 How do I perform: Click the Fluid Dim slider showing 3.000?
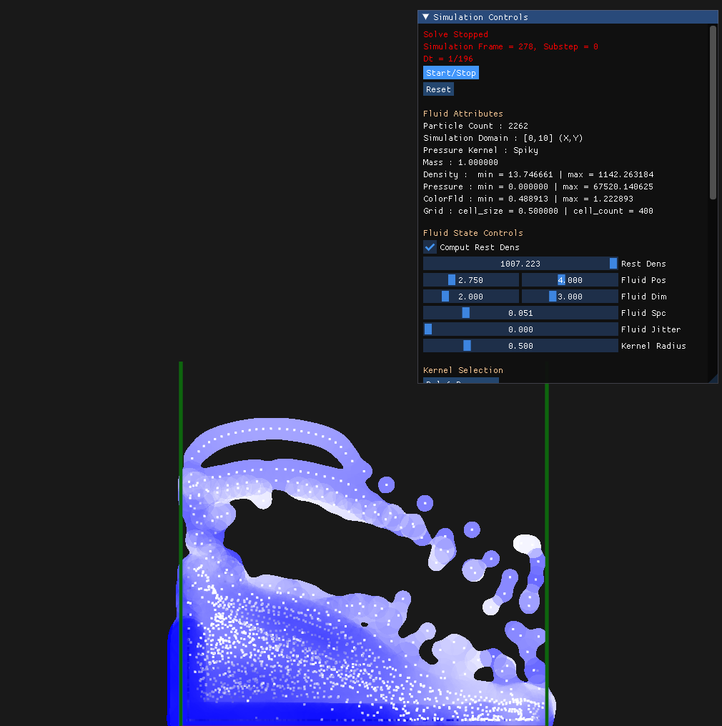(x=570, y=297)
